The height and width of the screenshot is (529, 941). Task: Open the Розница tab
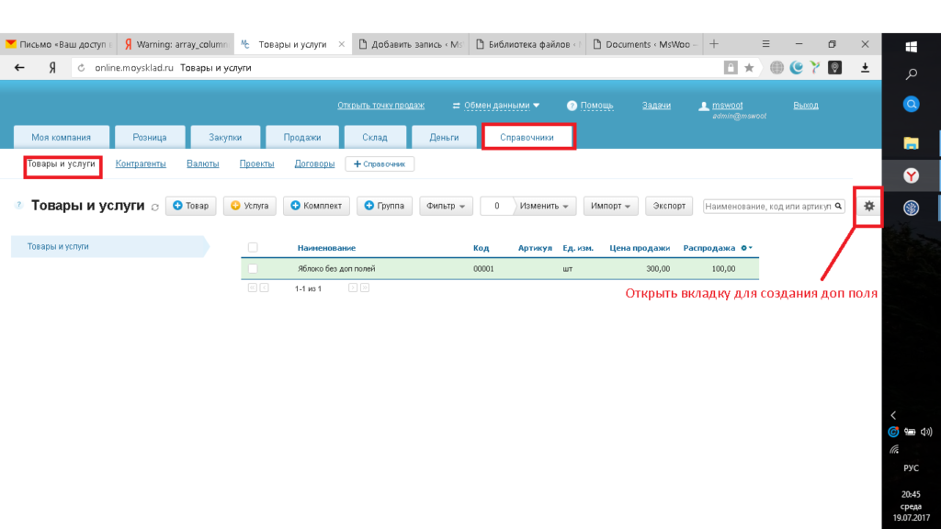pyautogui.click(x=150, y=138)
